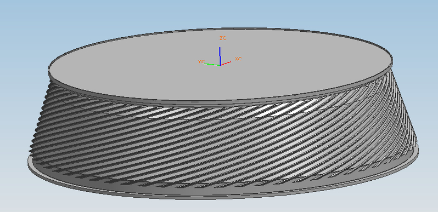438x212 pixels.
Task: Click the YC axis label
Action: point(201,61)
